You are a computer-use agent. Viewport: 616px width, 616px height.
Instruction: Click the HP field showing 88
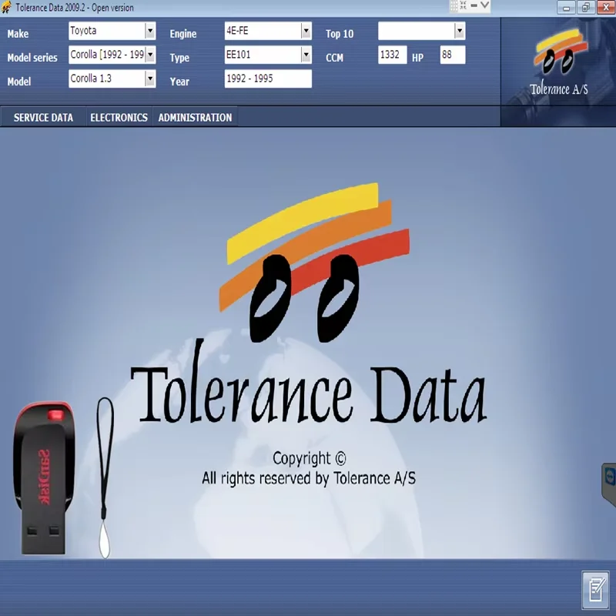click(x=453, y=55)
